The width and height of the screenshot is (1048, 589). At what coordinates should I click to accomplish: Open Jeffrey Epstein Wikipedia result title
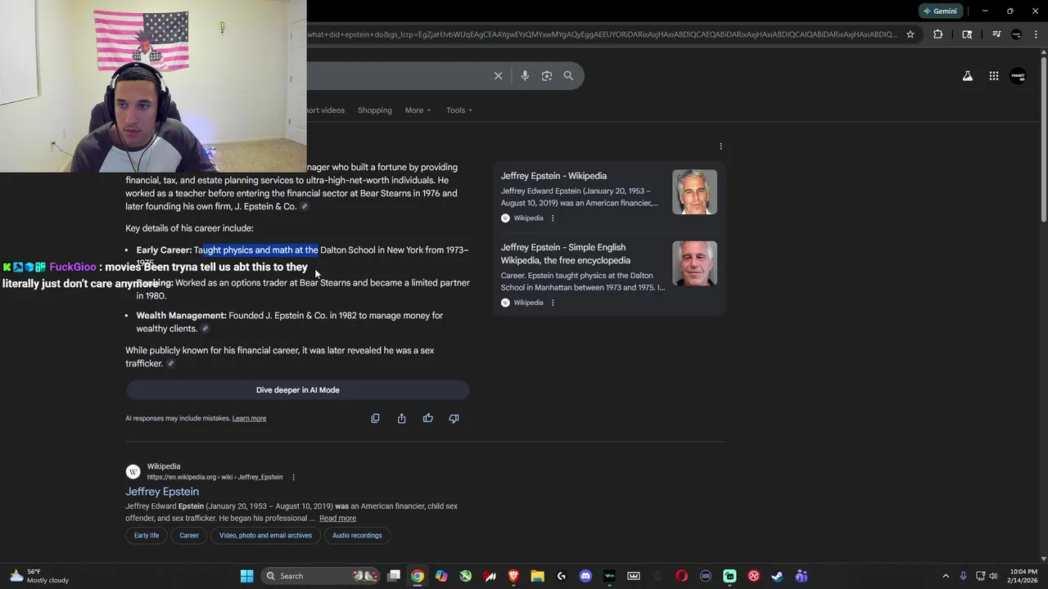click(162, 492)
